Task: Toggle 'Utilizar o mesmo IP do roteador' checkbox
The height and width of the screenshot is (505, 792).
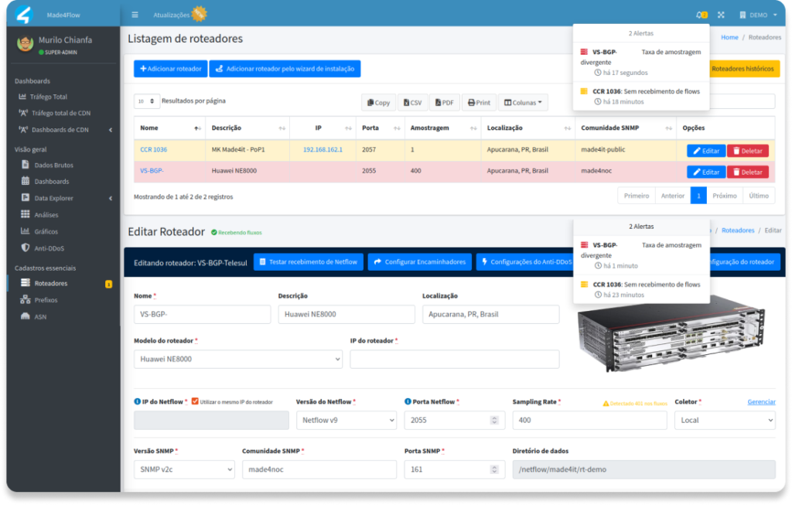Action: pyautogui.click(x=195, y=401)
